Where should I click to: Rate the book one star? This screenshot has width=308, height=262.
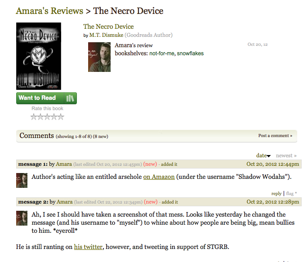[x=34, y=117]
